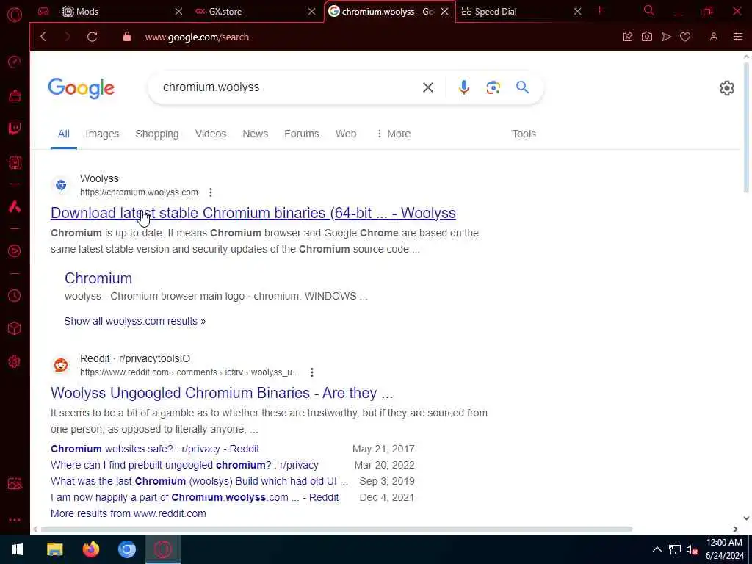Open the Opera menu logo

[15, 15]
